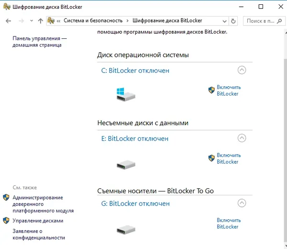287x249 pixels.
Task: Open recent locations dropdown arrow
Action: 32,21
